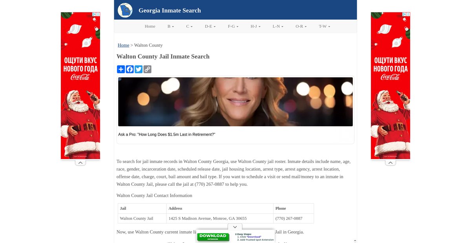Click ad marker on retirement ad image
This screenshot has width=471, height=243.
pos(120,79)
